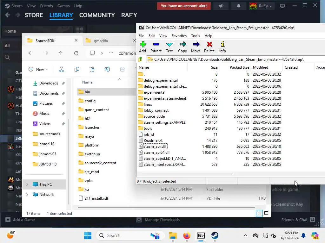Switch to large thumbnails view in Explorer
Image resolution: width=325 pixels, height=243 pixels.
pyautogui.click(x=266, y=213)
